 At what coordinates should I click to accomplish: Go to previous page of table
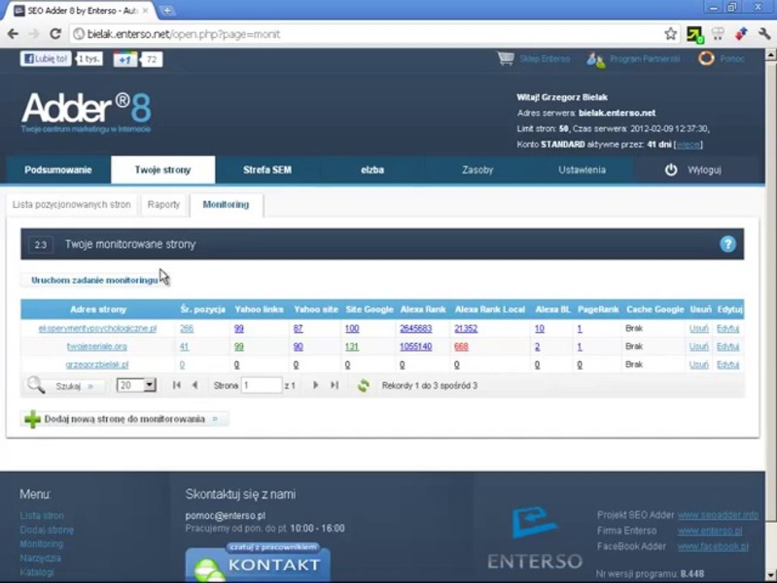coord(195,385)
